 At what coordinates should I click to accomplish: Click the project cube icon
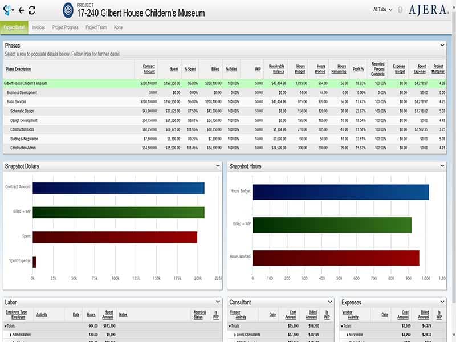coord(68,10)
